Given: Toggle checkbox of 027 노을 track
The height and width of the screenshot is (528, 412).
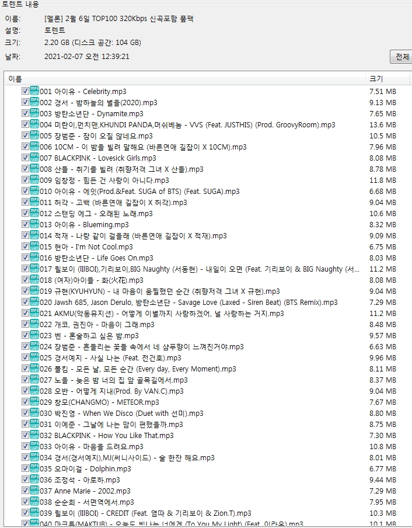Looking at the screenshot, I should [x=25, y=380].
